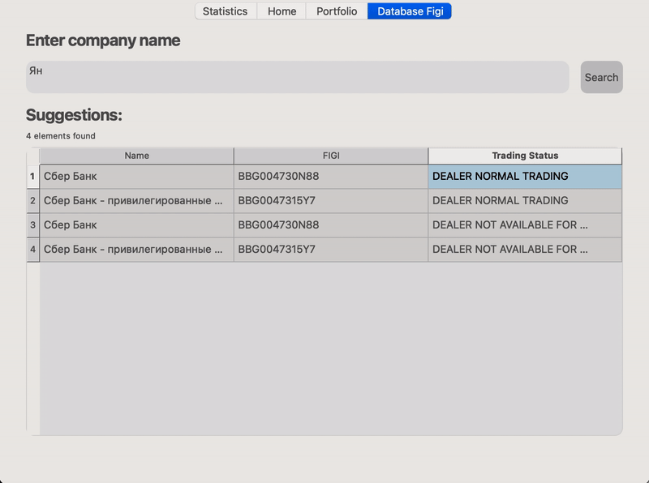Select row header number 2
649x483 pixels.
pos(32,201)
